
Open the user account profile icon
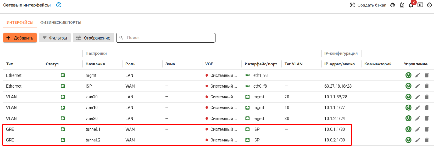(x=429, y=5)
